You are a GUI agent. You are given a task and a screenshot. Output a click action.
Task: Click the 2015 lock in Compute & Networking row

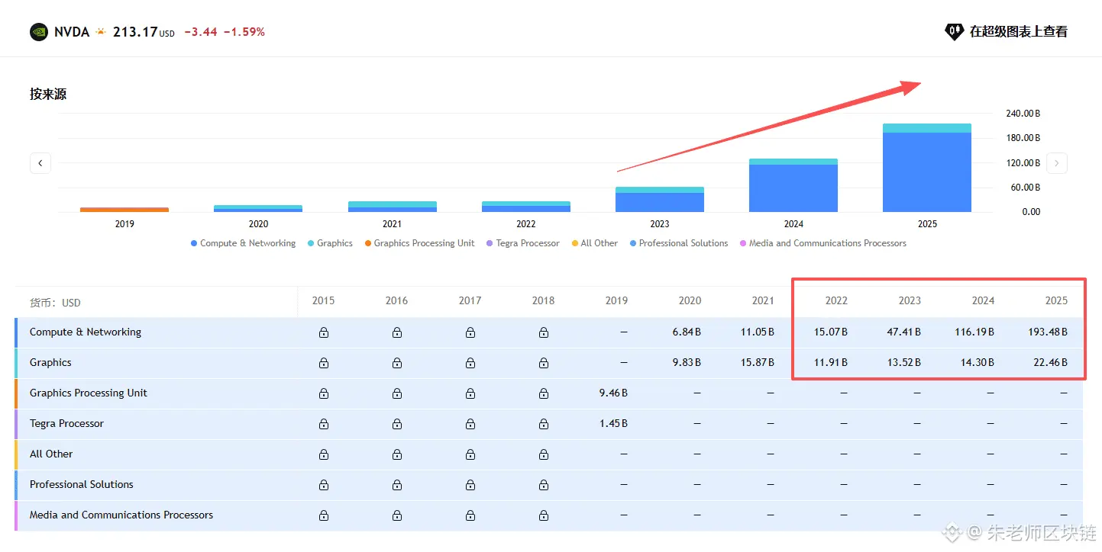tap(324, 332)
